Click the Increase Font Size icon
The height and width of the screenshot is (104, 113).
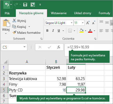click(x=88, y=23)
